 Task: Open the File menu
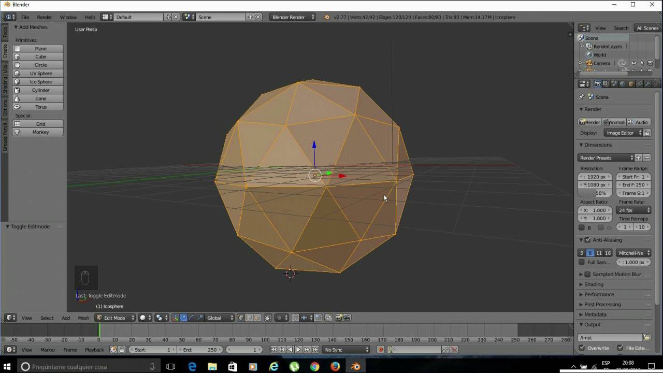click(25, 17)
